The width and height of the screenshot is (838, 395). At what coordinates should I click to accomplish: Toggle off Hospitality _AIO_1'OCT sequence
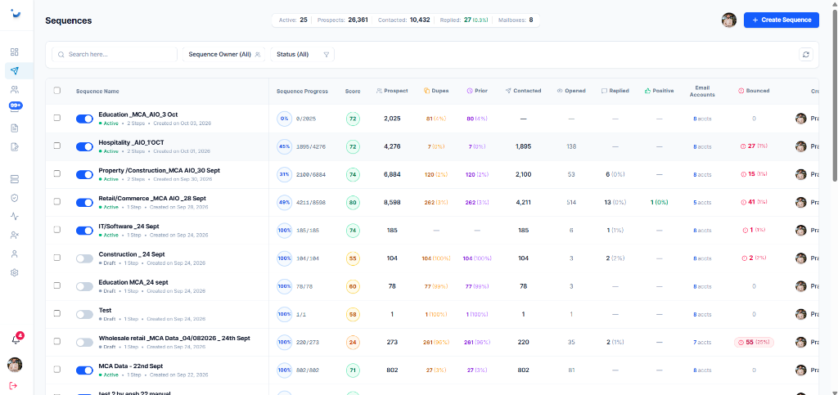click(84, 146)
